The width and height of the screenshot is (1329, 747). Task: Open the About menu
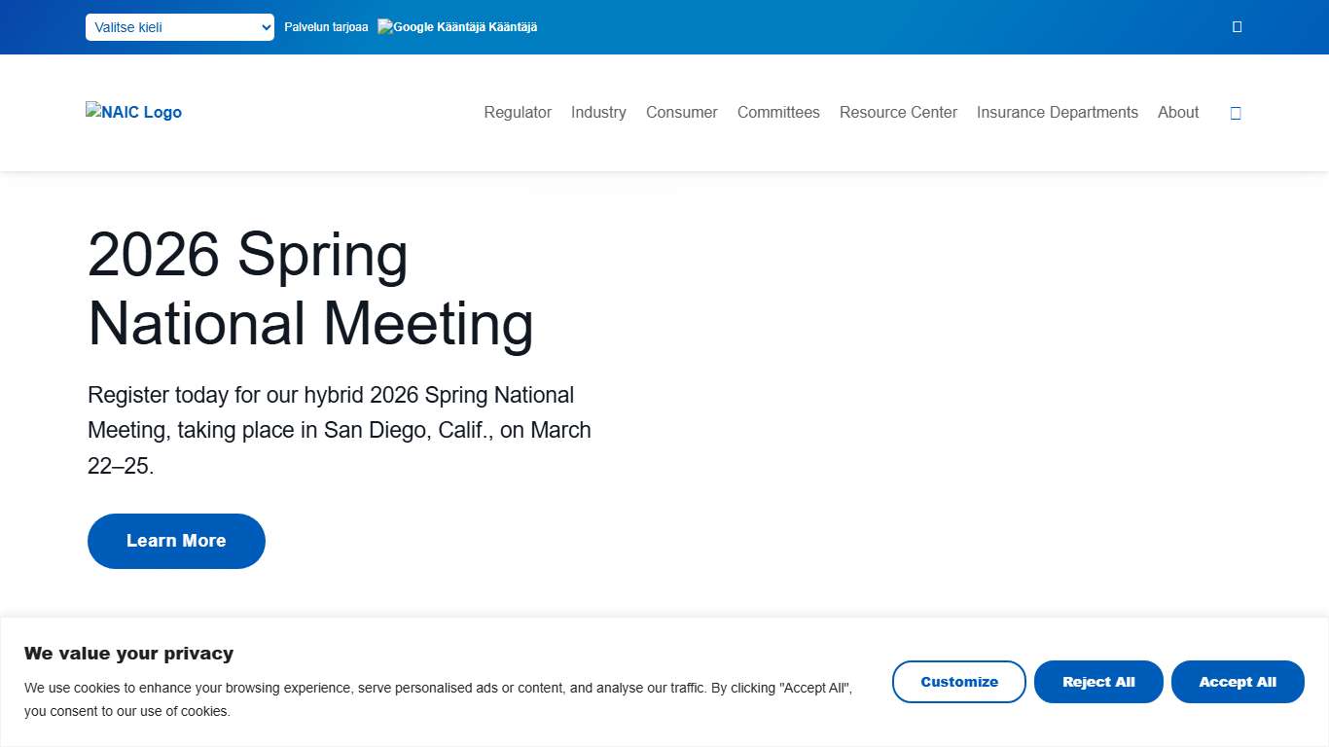(x=1177, y=113)
